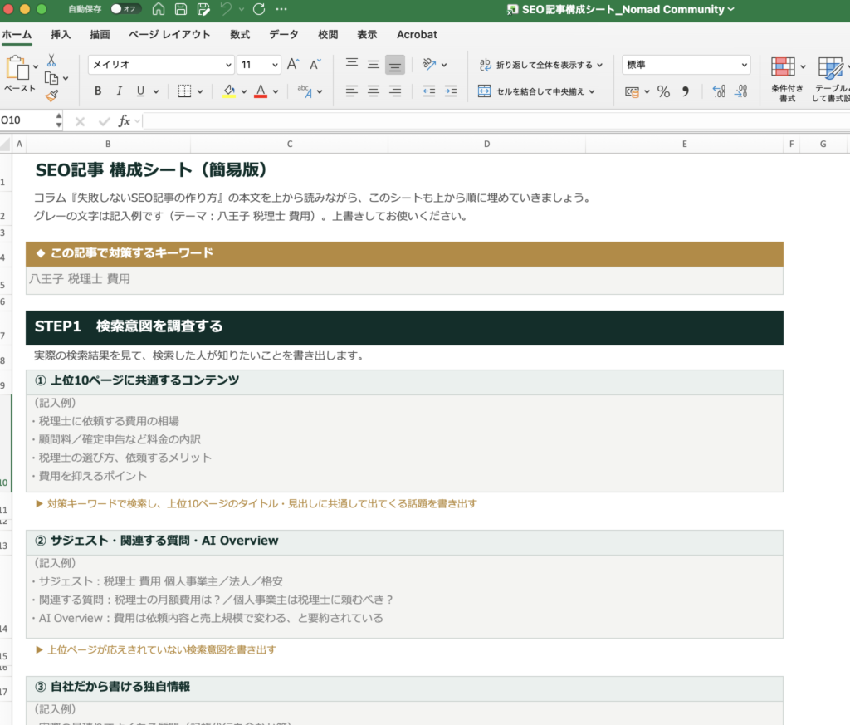Click the Redo icon
Image resolution: width=850 pixels, height=725 pixels.
tap(259, 8)
